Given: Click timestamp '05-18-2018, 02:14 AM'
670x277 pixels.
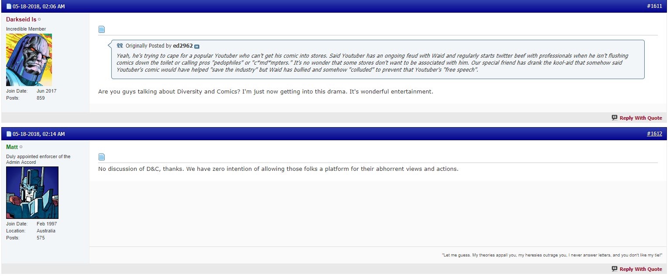Looking at the screenshot, I should 39,134.
